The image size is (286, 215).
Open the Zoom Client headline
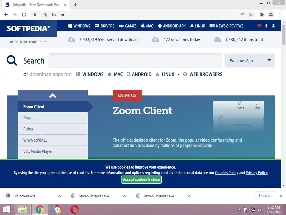[142, 110]
